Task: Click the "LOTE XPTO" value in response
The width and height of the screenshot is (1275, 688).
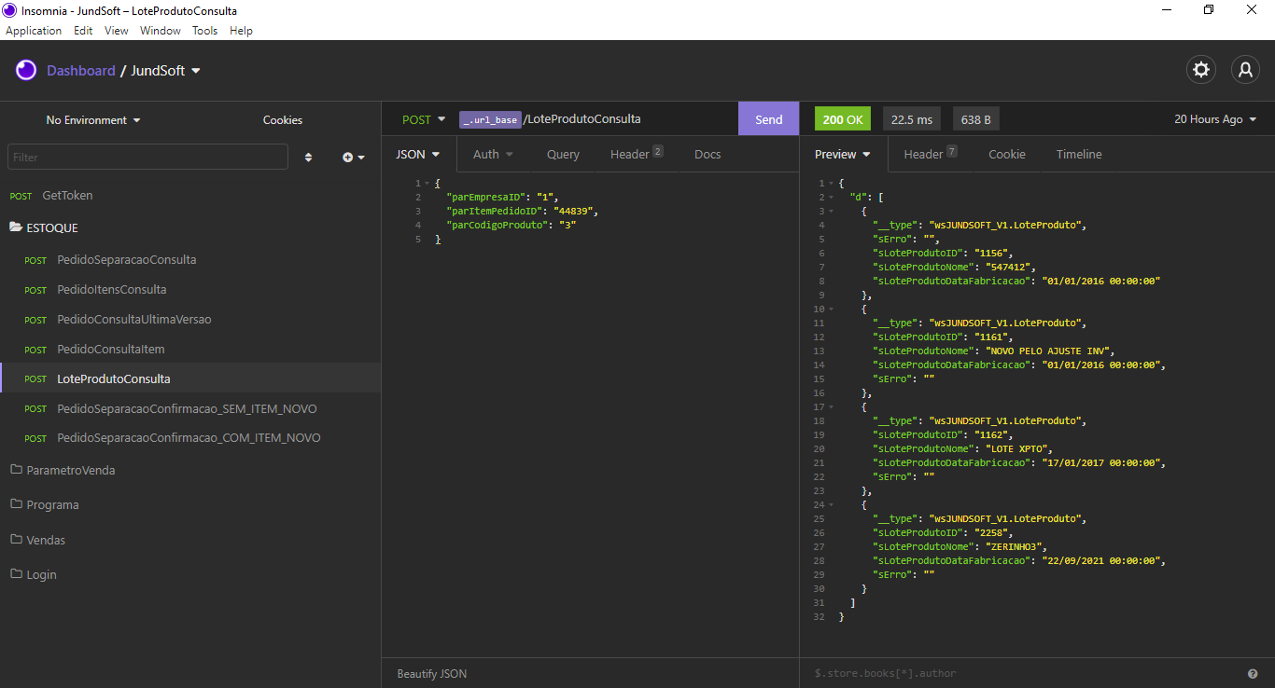Action: pyautogui.click(x=1018, y=449)
